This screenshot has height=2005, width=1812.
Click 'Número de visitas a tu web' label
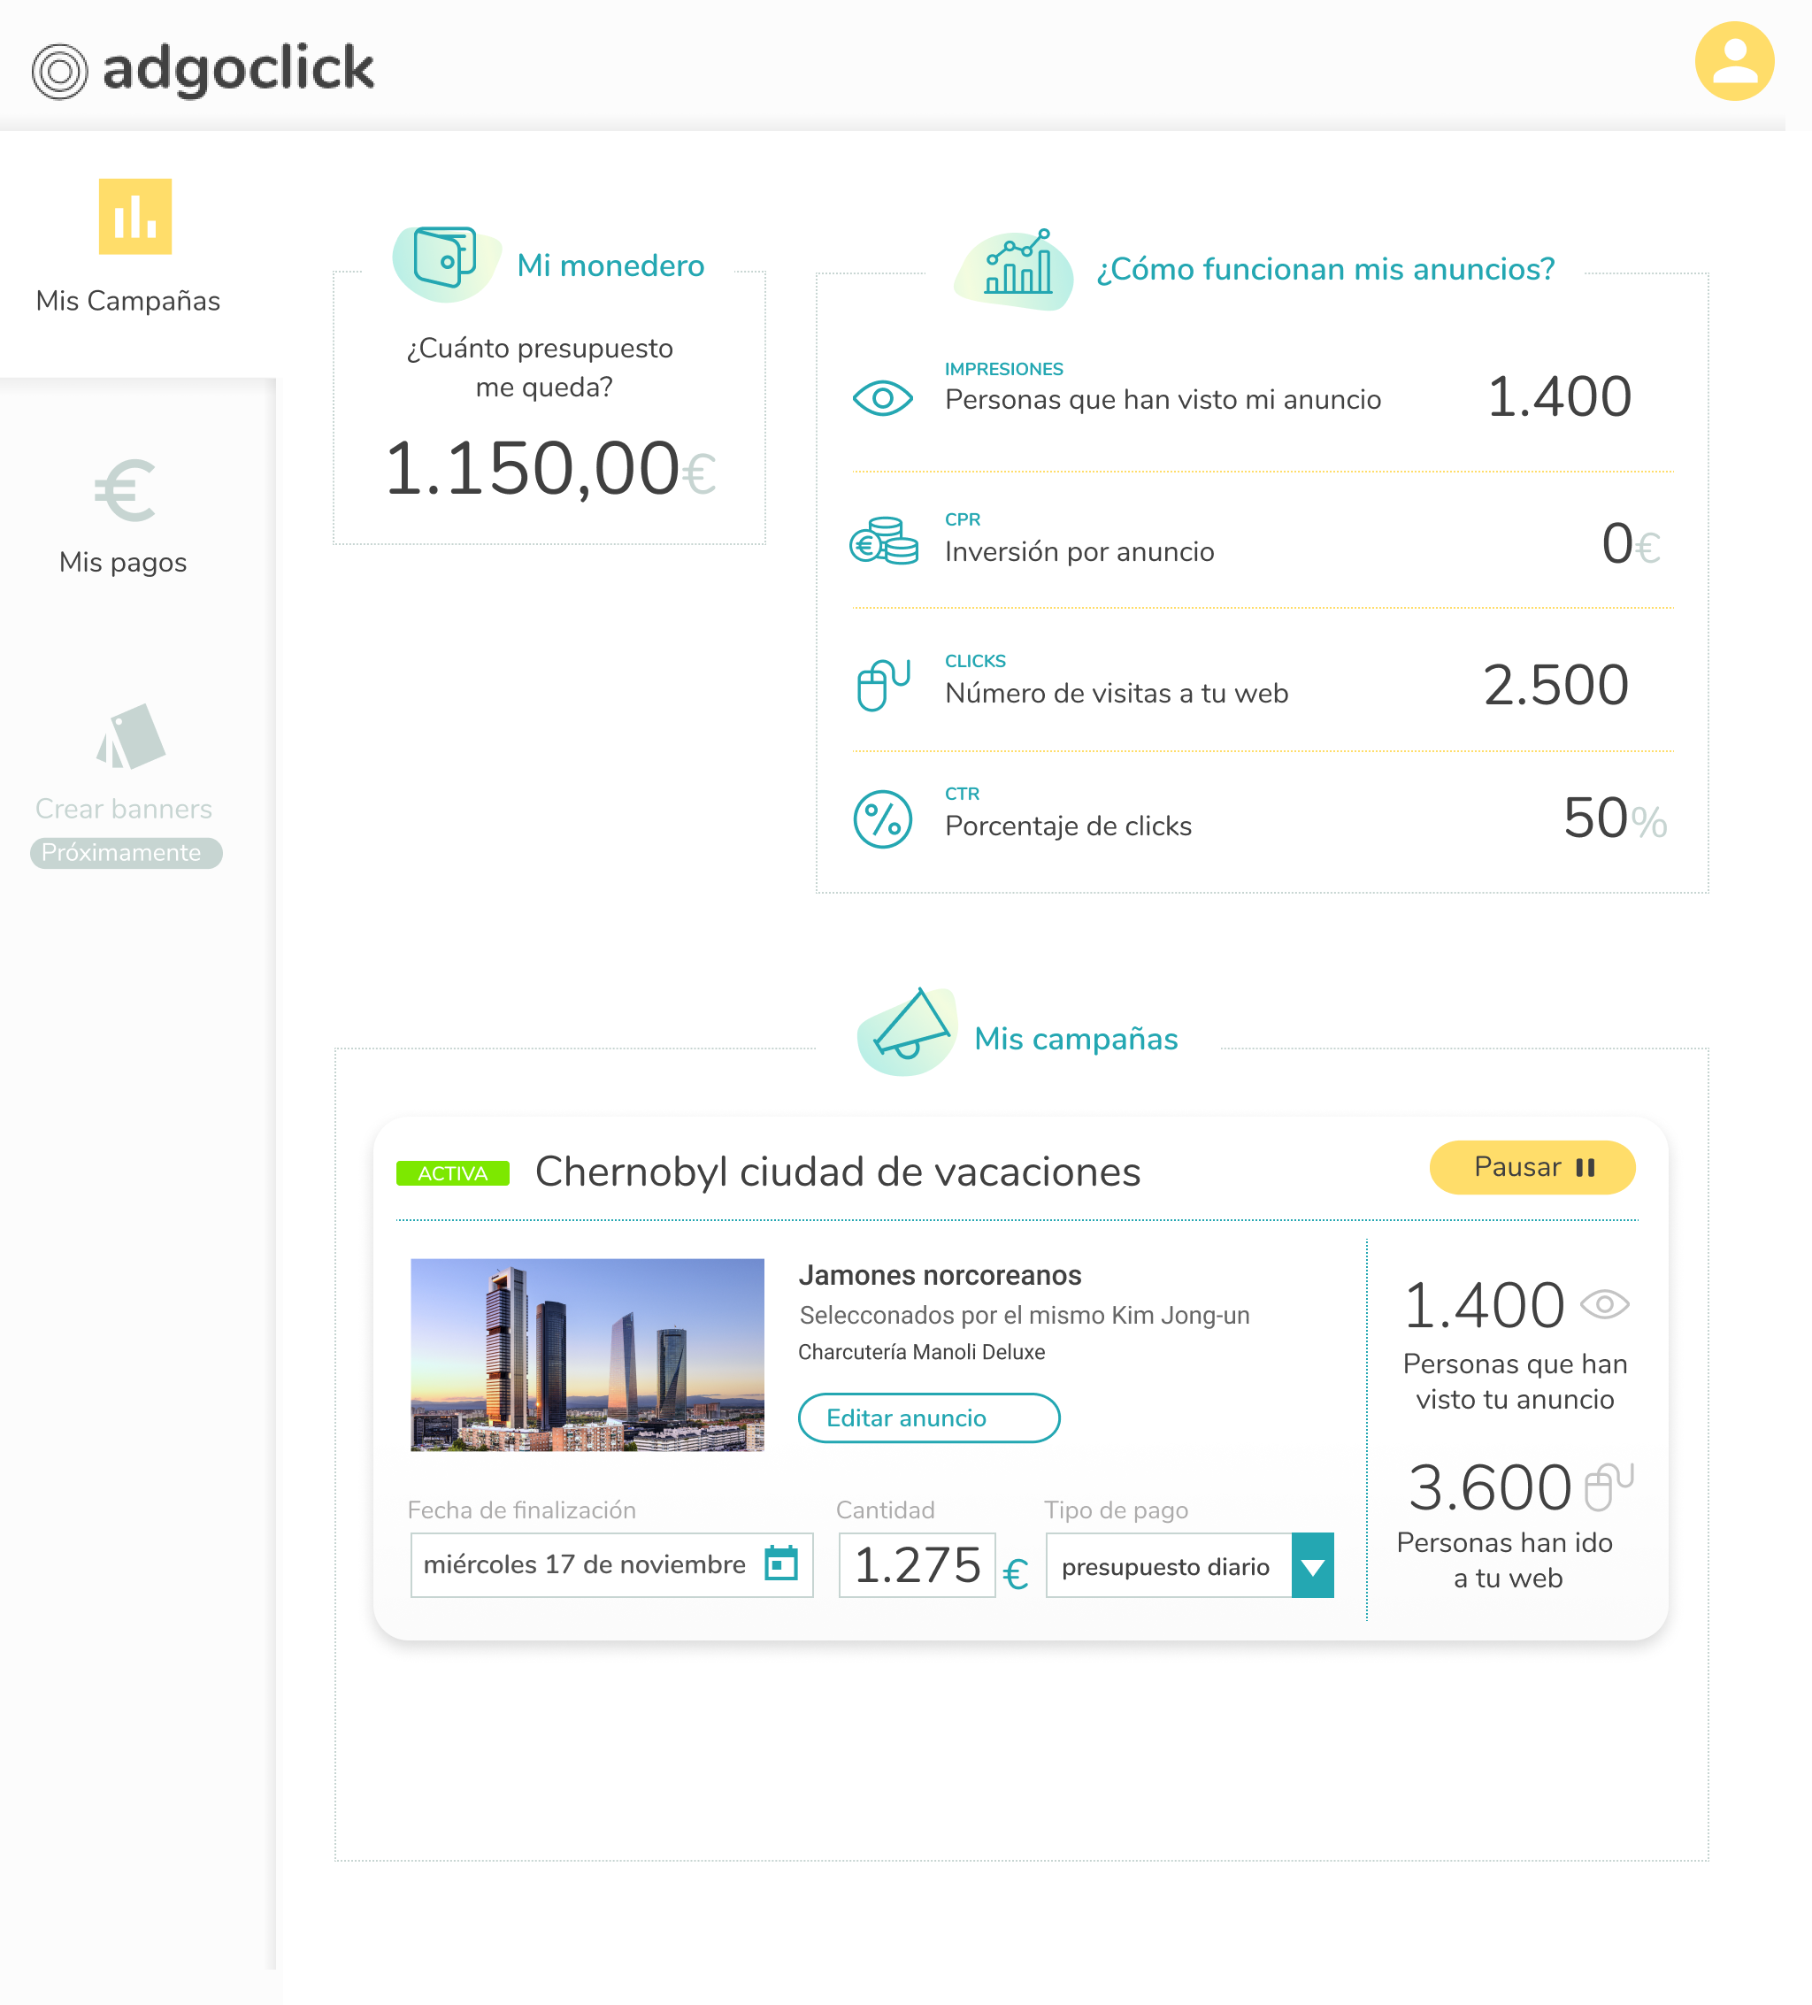[x=1116, y=693]
